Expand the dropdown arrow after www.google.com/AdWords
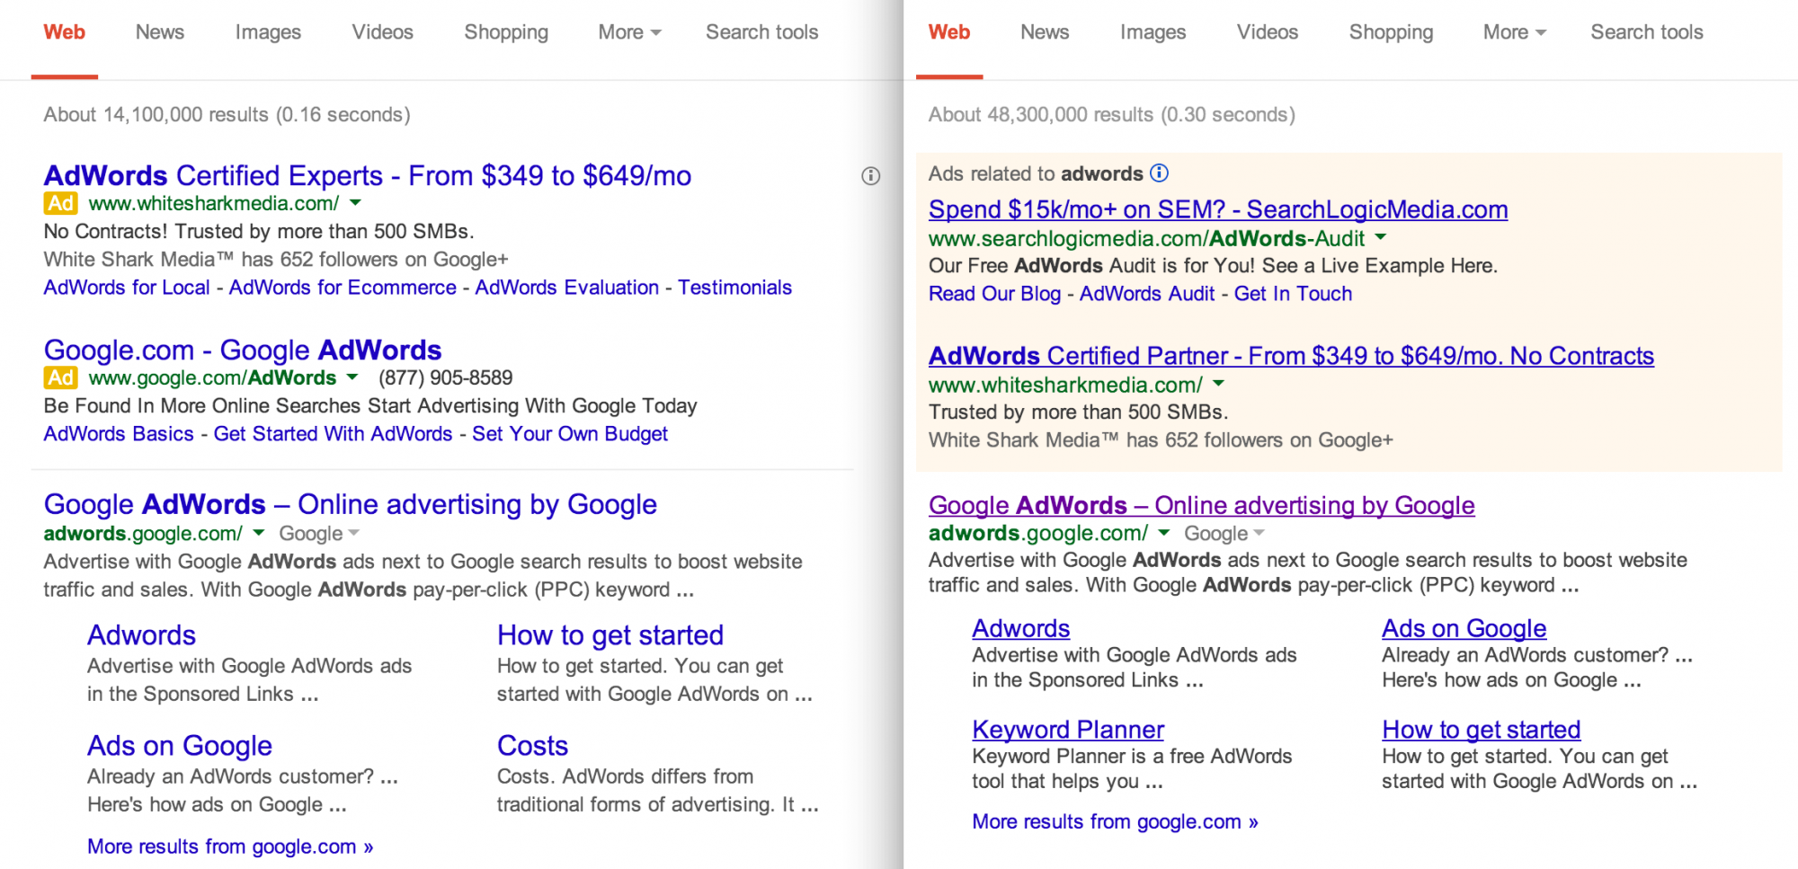The height and width of the screenshot is (869, 1798). pyautogui.click(x=352, y=377)
